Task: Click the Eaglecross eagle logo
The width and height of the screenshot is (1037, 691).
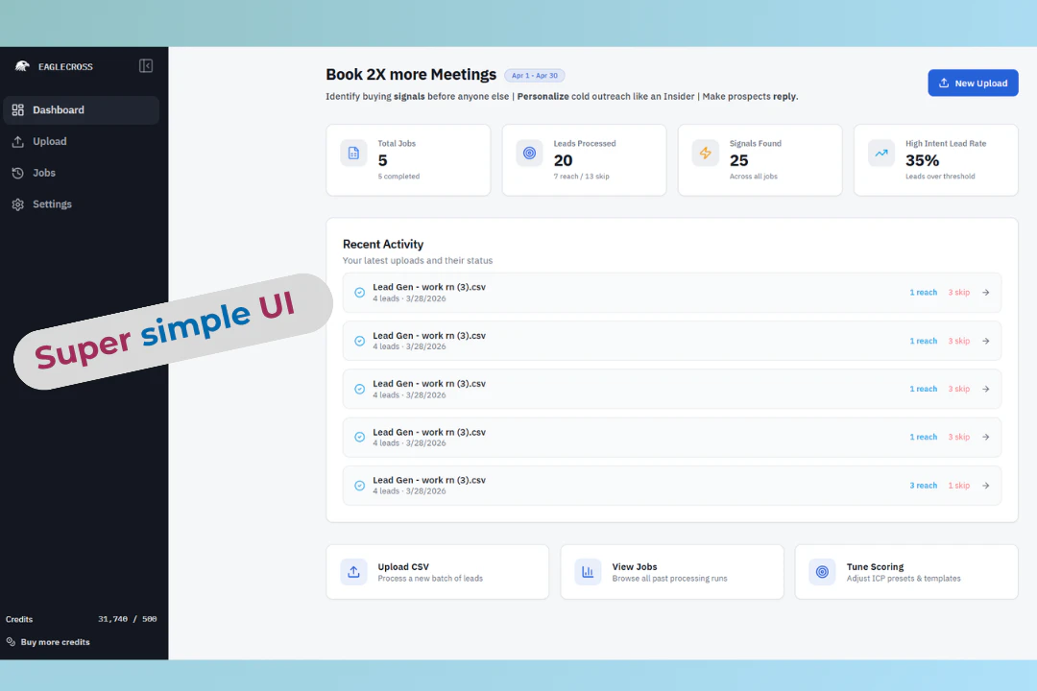Action: pos(22,66)
